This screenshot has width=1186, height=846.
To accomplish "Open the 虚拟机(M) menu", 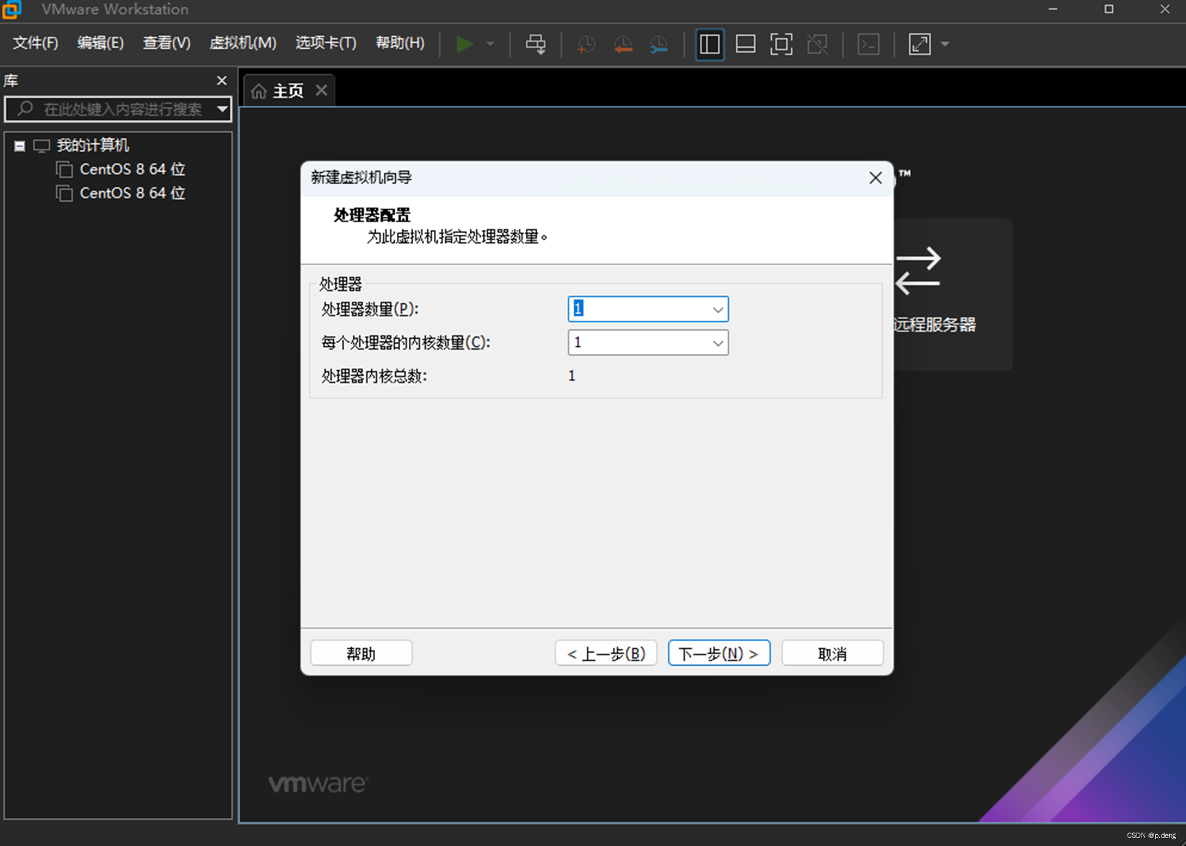I will tap(243, 43).
